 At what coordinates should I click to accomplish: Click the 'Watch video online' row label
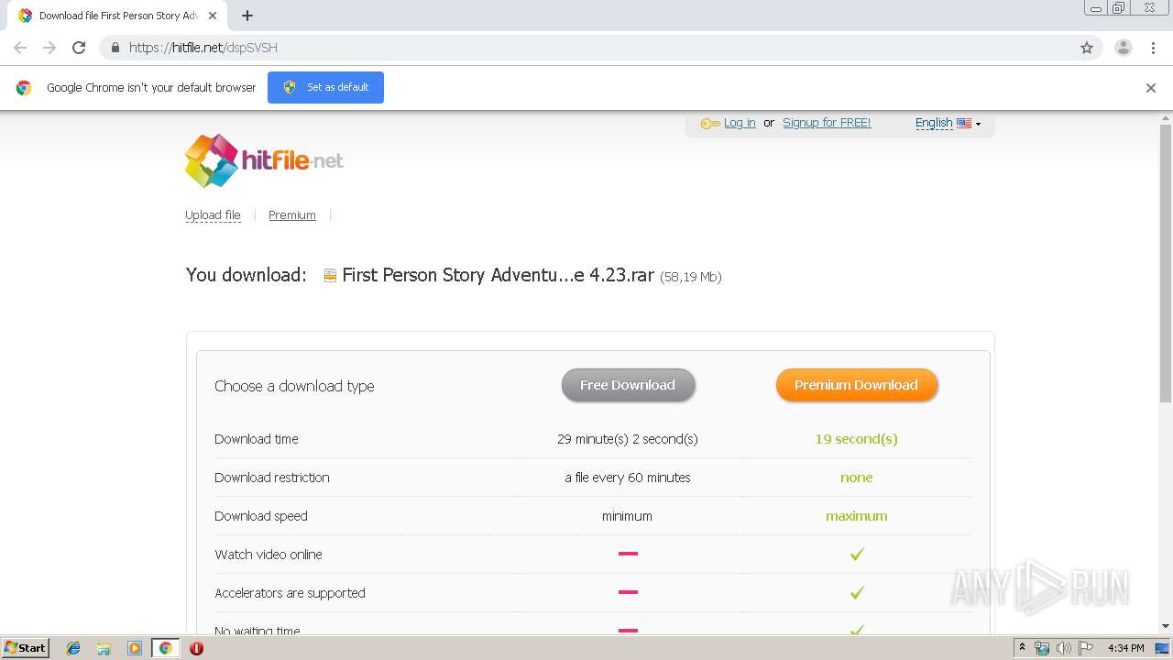pyautogui.click(x=269, y=555)
